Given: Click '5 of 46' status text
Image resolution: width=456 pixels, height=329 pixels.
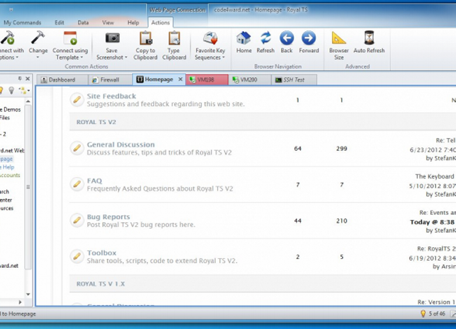Looking at the screenshot, I should point(437,314).
